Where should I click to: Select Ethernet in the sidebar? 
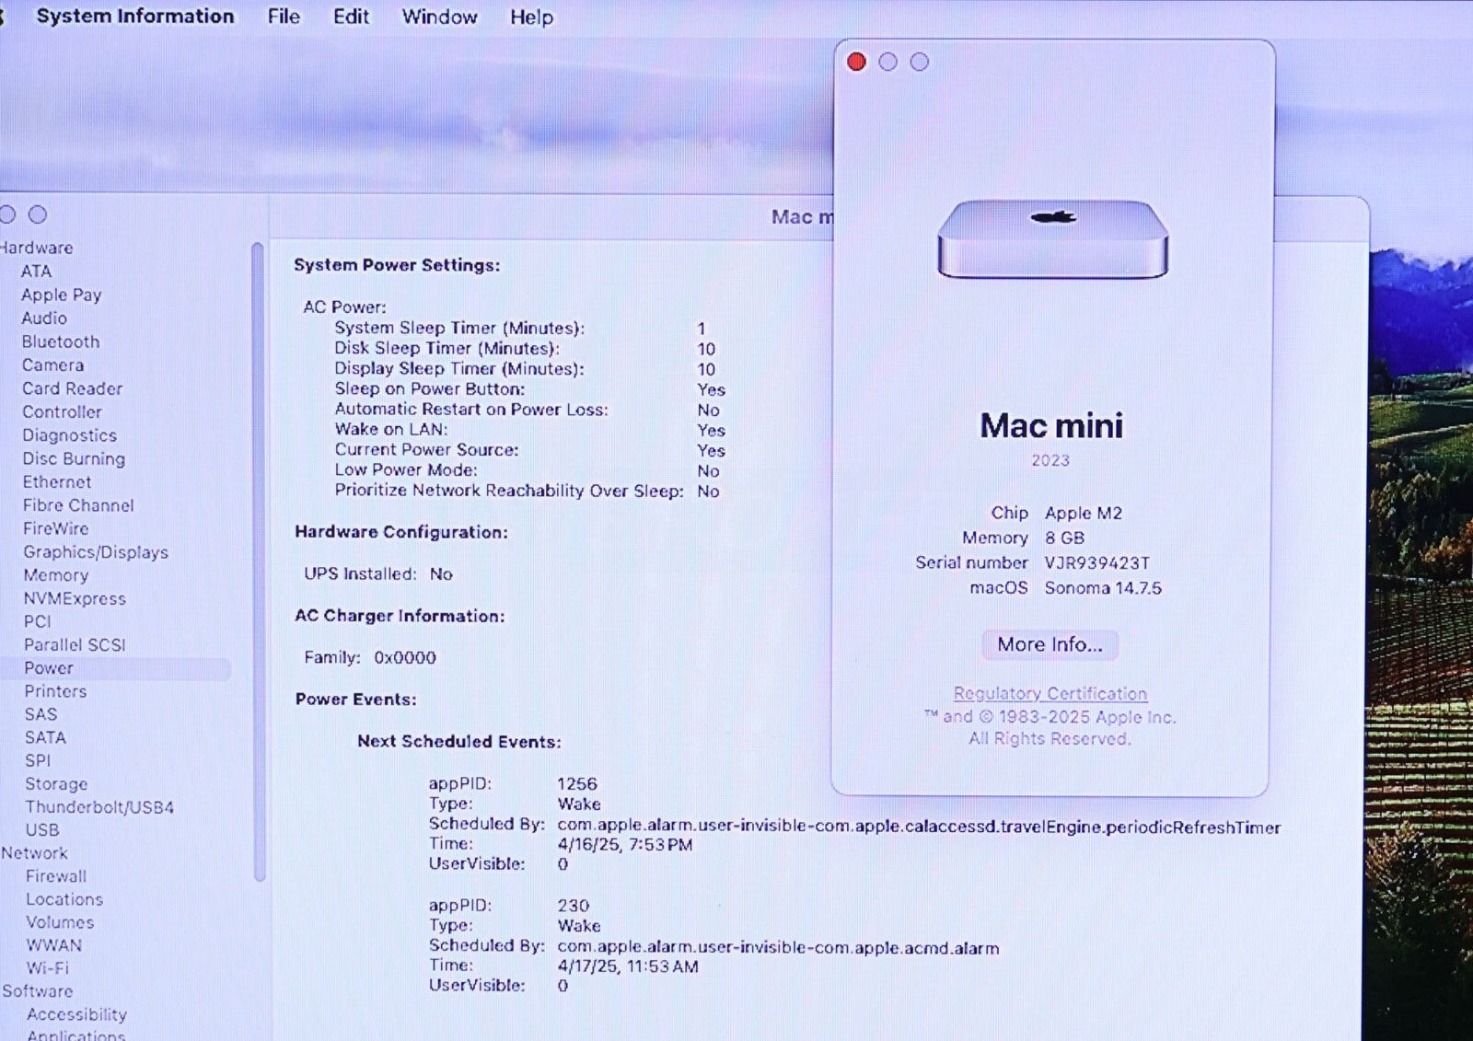pos(57,481)
